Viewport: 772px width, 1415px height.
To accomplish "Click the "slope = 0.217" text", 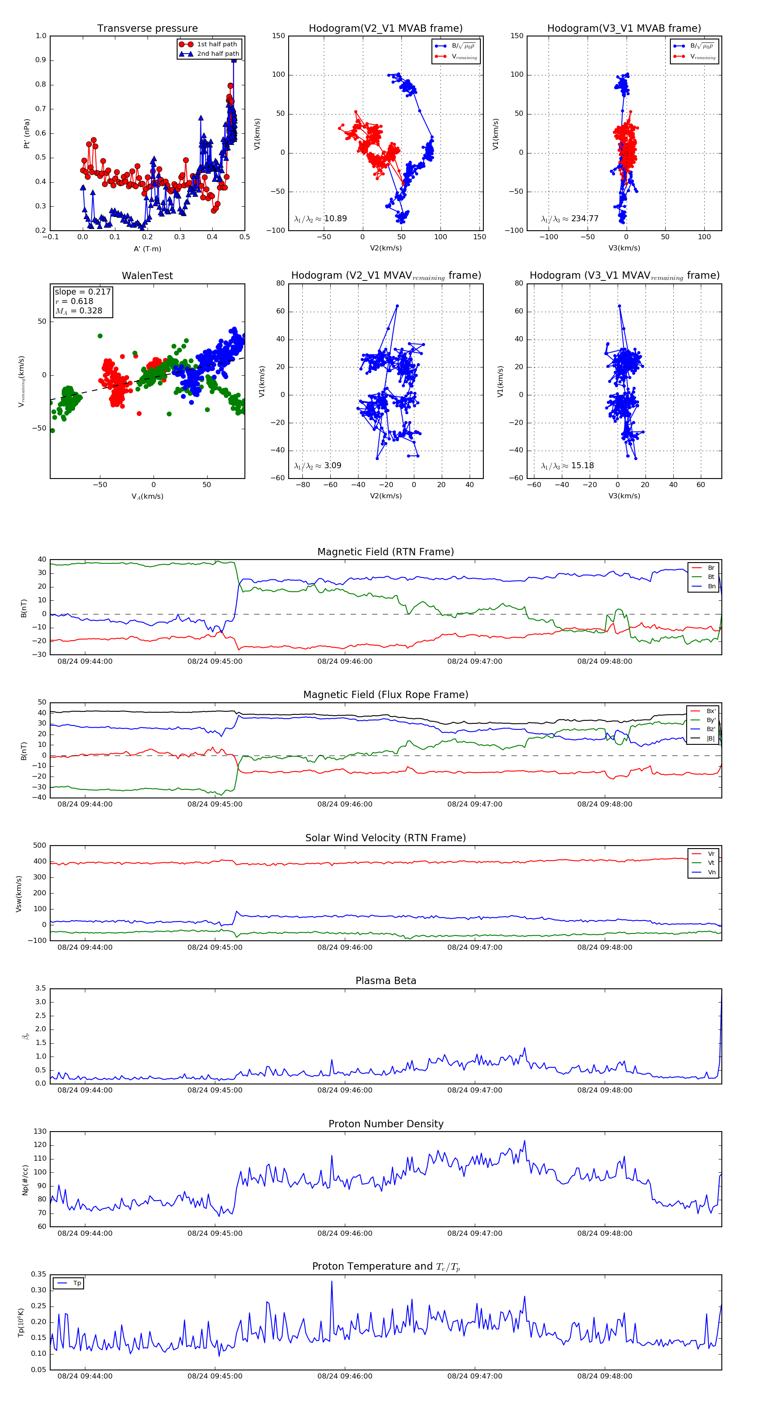I will click(82, 292).
